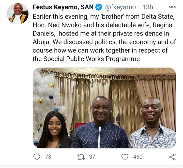183x168 pixels.
Task: Open the tweet's three-dot more options menu
Action: [x=172, y=7]
